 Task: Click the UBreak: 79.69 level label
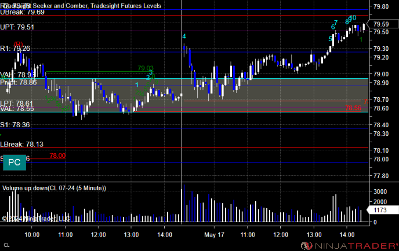click(23, 12)
